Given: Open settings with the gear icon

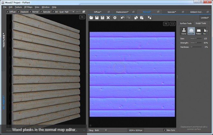Looking at the screenshot, I should pos(115,18).
